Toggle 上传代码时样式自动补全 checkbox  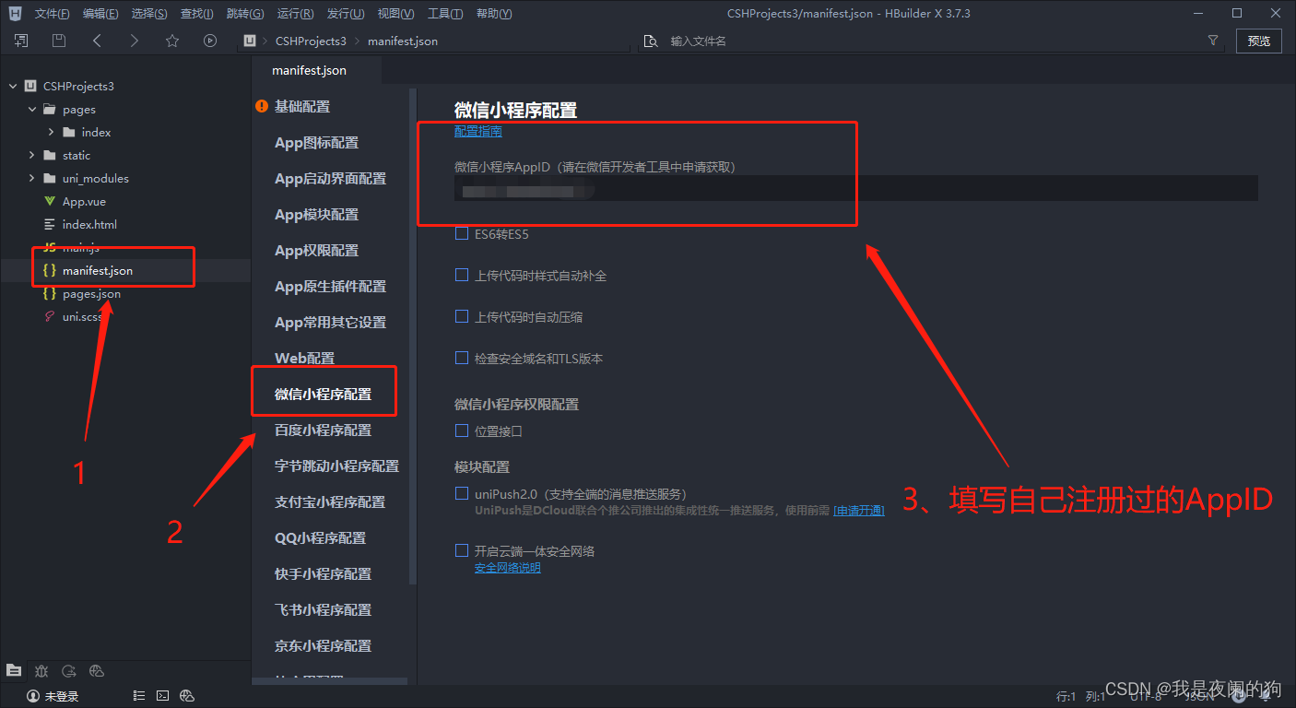(x=462, y=275)
